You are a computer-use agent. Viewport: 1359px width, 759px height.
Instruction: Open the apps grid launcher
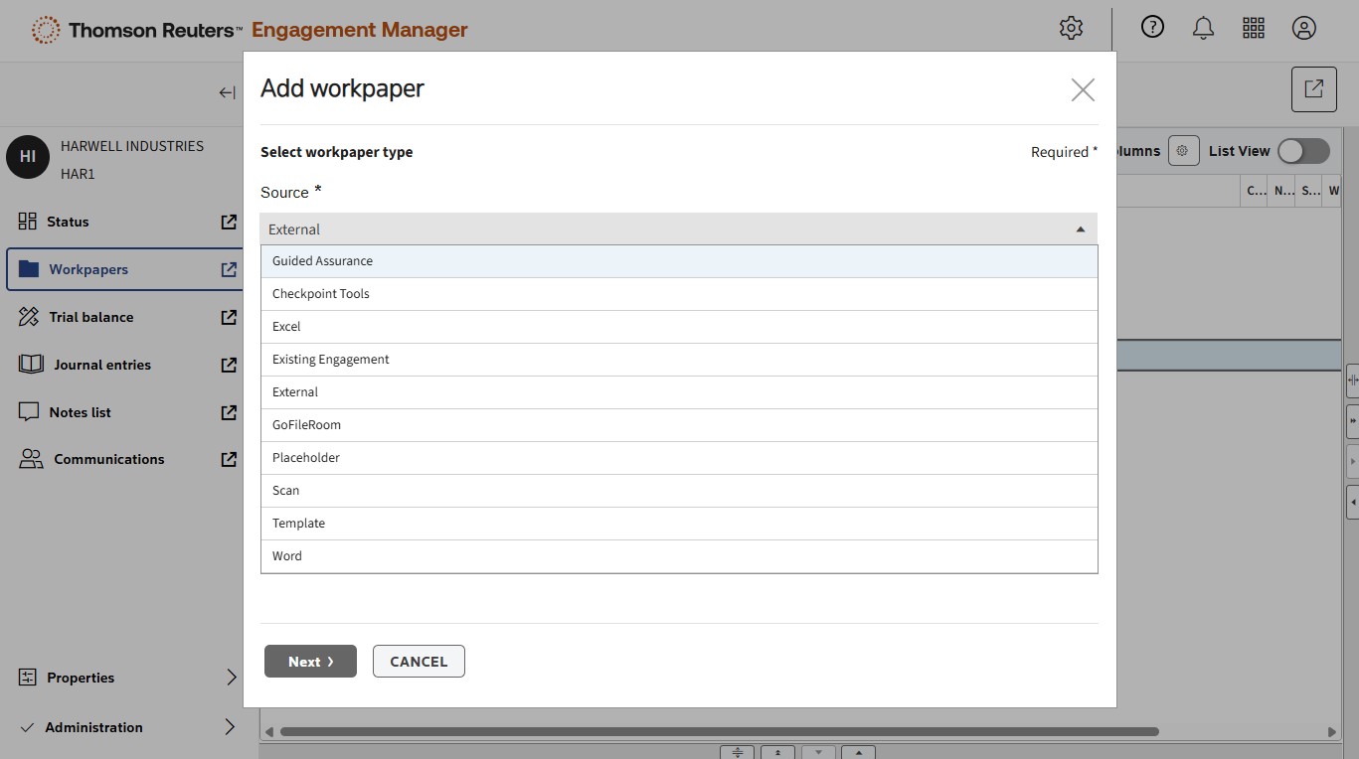click(1254, 29)
